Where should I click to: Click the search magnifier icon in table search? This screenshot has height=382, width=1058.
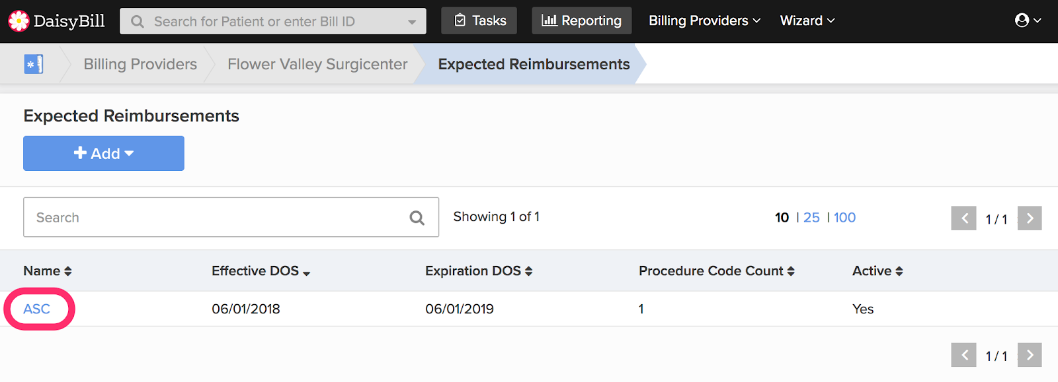click(x=417, y=218)
